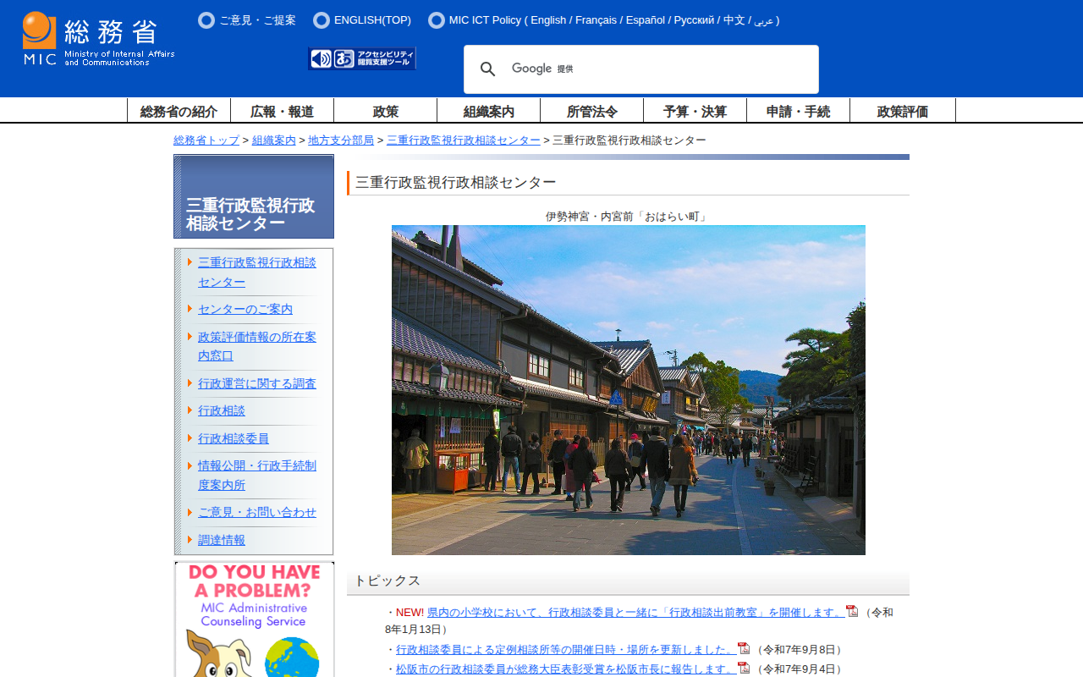
Task: Open 政策評価 menu
Action: pos(902,111)
